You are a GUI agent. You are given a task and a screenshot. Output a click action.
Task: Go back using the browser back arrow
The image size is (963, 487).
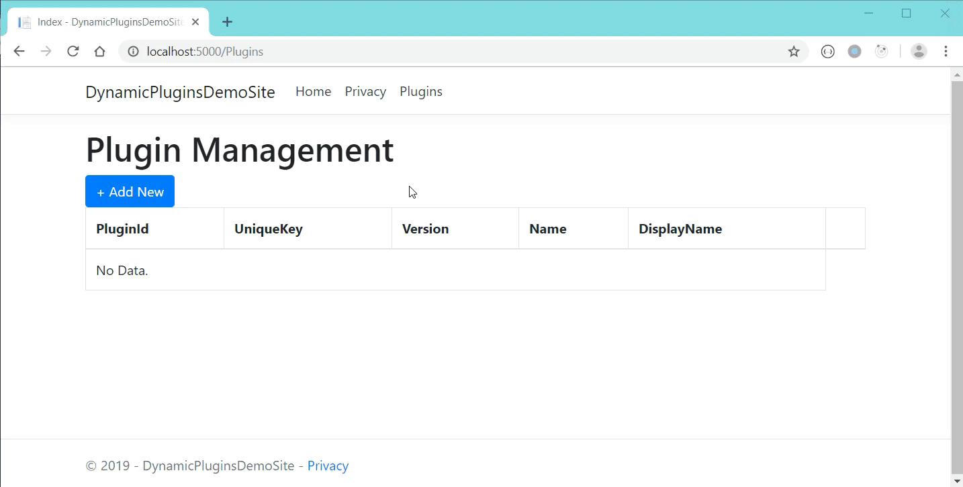pos(19,52)
